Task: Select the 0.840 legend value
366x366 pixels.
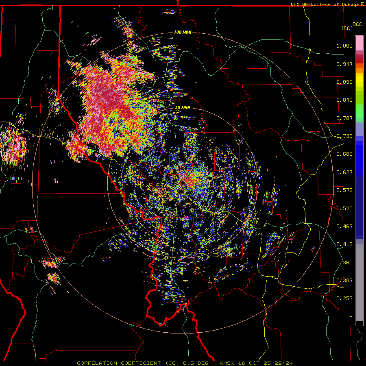Action: pos(344,100)
